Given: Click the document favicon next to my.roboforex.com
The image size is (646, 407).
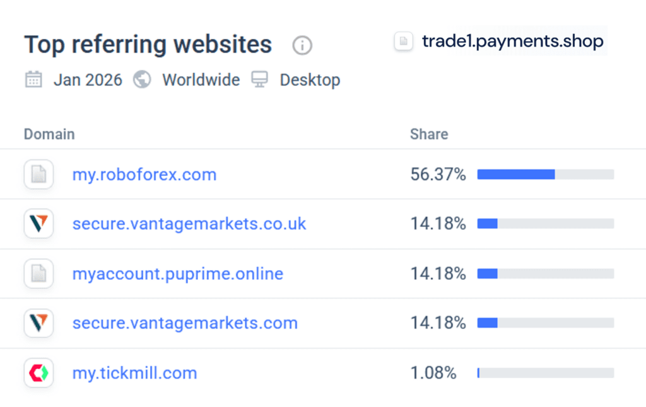Looking at the screenshot, I should point(38,175).
